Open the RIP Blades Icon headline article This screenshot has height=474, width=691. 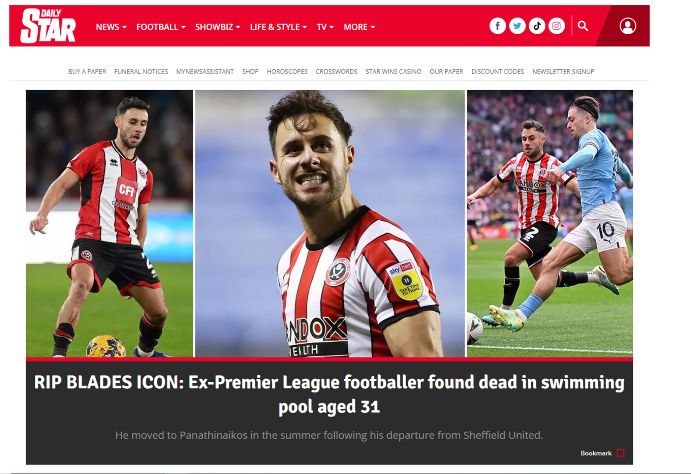click(329, 394)
